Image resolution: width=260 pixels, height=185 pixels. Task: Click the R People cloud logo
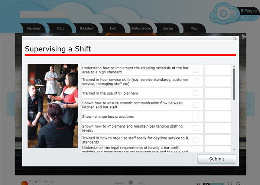coord(224,14)
